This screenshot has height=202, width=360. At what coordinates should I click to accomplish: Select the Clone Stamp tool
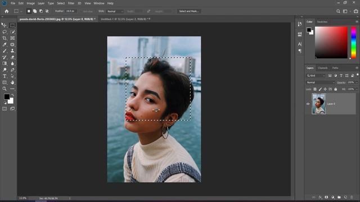[12, 51]
